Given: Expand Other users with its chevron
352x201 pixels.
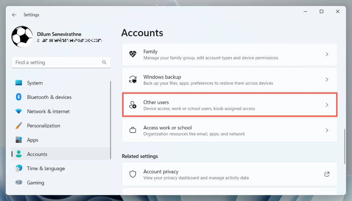Looking at the screenshot, I should pos(327,105).
